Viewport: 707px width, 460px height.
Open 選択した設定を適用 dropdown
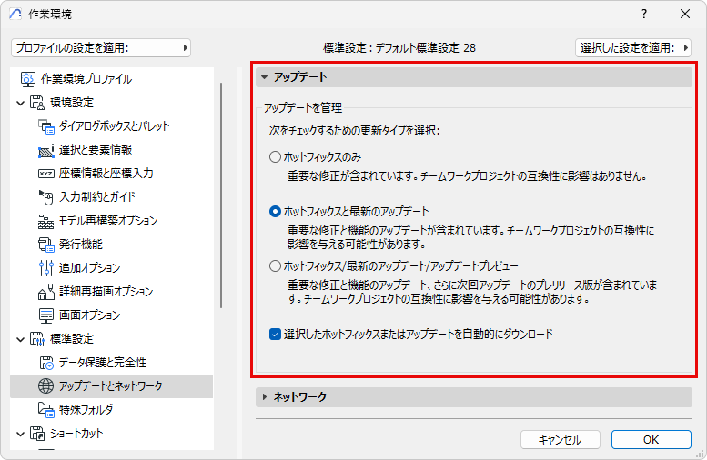coord(633,48)
